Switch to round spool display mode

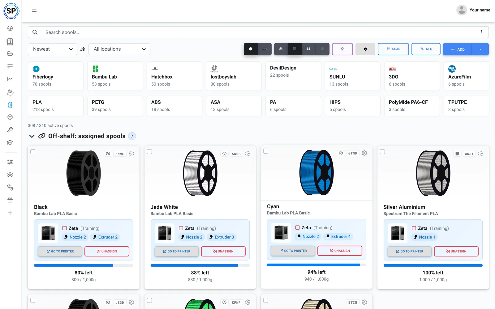pyautogui.click(x=251, y=49)
